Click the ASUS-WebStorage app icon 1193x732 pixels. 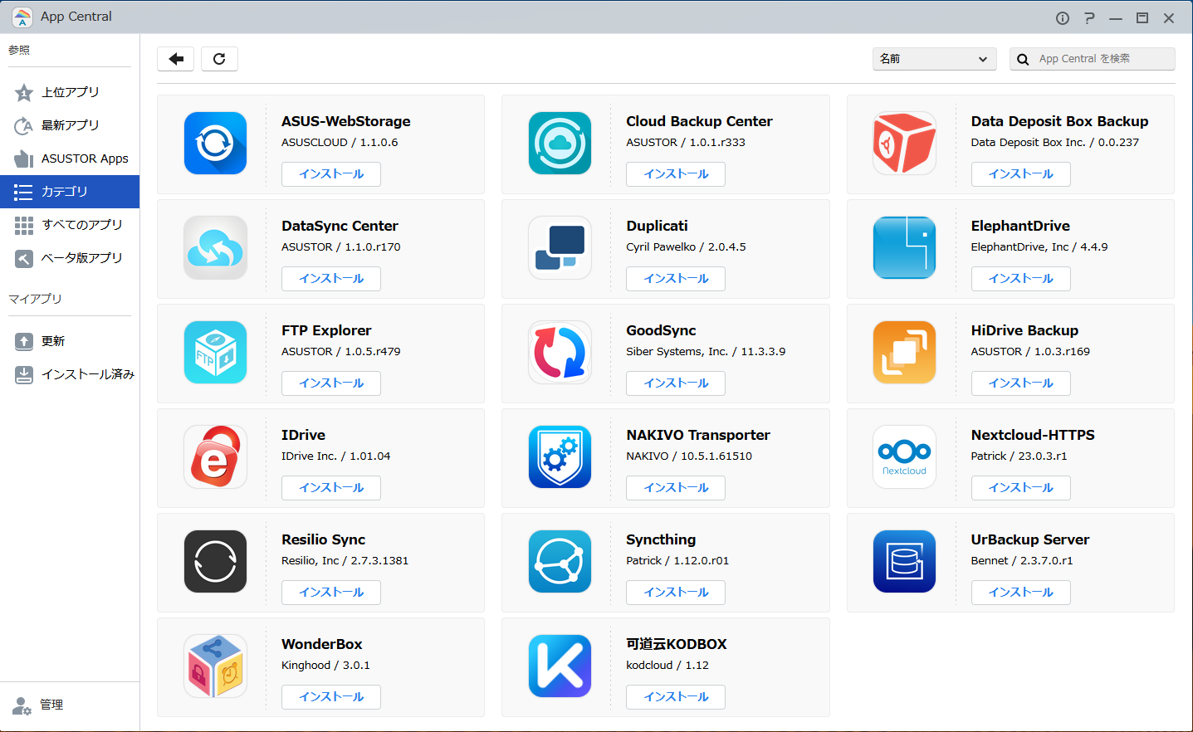click(215, 144)
